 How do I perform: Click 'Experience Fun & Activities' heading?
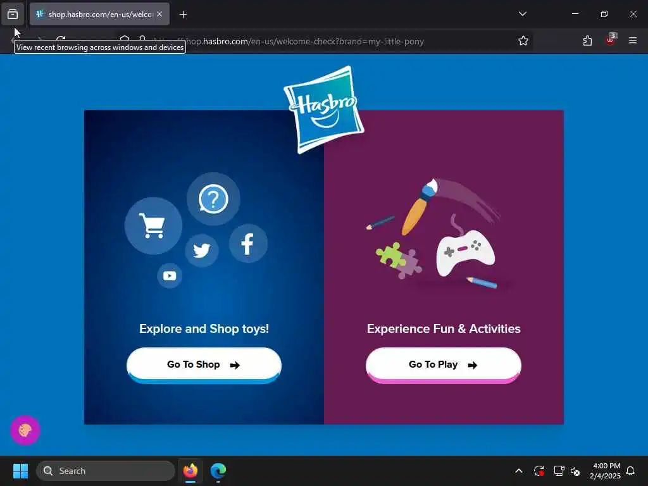tap(444, 329)
